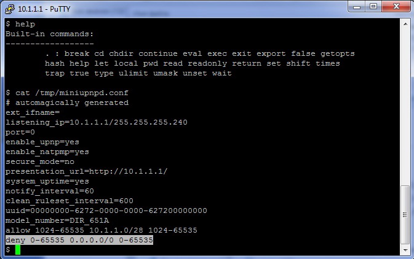This screenshot has height=259, width=414.
Task: Click the green cursor at the prompt
Action: click(x=18, y=249)
